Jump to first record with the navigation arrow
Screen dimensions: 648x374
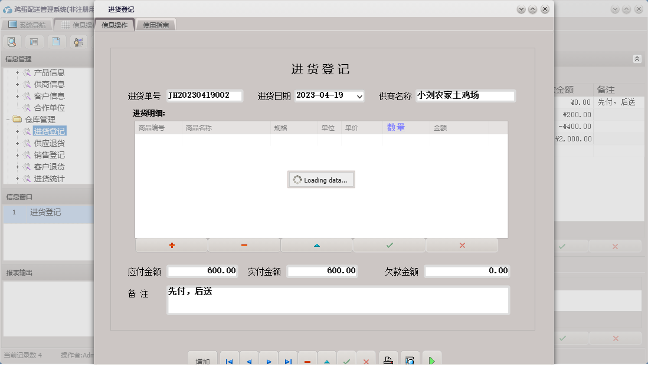229,360
